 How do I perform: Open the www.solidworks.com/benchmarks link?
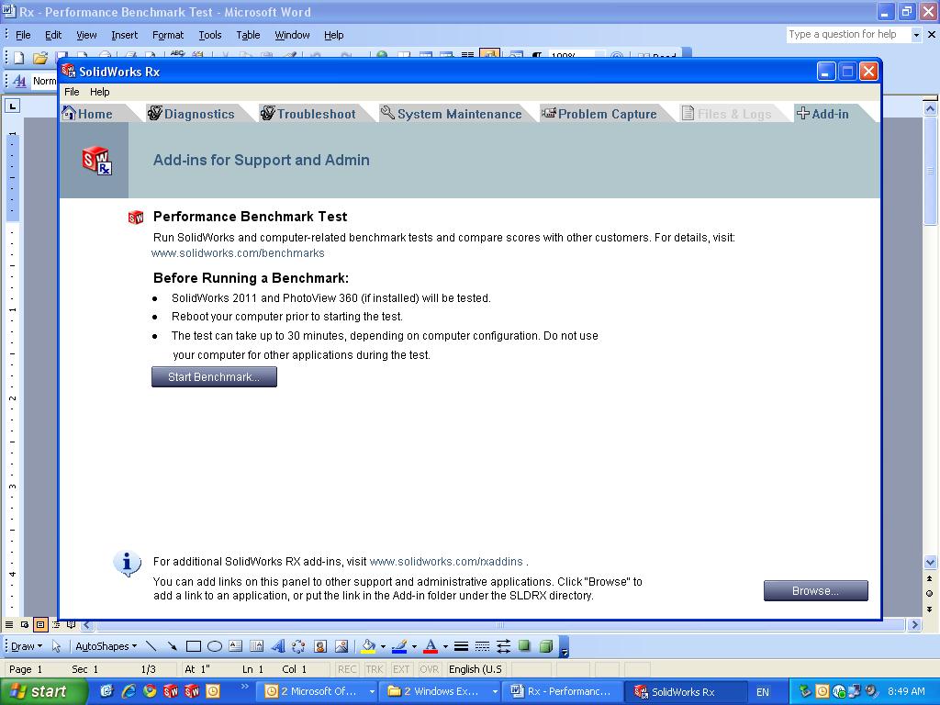238,253
